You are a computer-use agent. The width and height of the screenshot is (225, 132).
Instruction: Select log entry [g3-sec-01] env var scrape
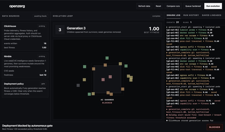coord(190,89)
